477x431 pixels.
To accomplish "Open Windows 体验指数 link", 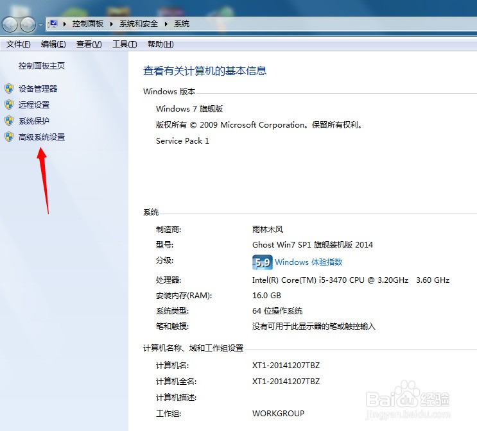I will click(x=308, y=262).
